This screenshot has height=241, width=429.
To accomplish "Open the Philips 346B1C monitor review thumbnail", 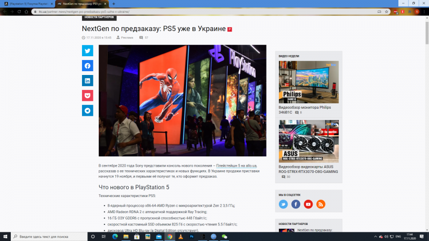I will 308,82.
